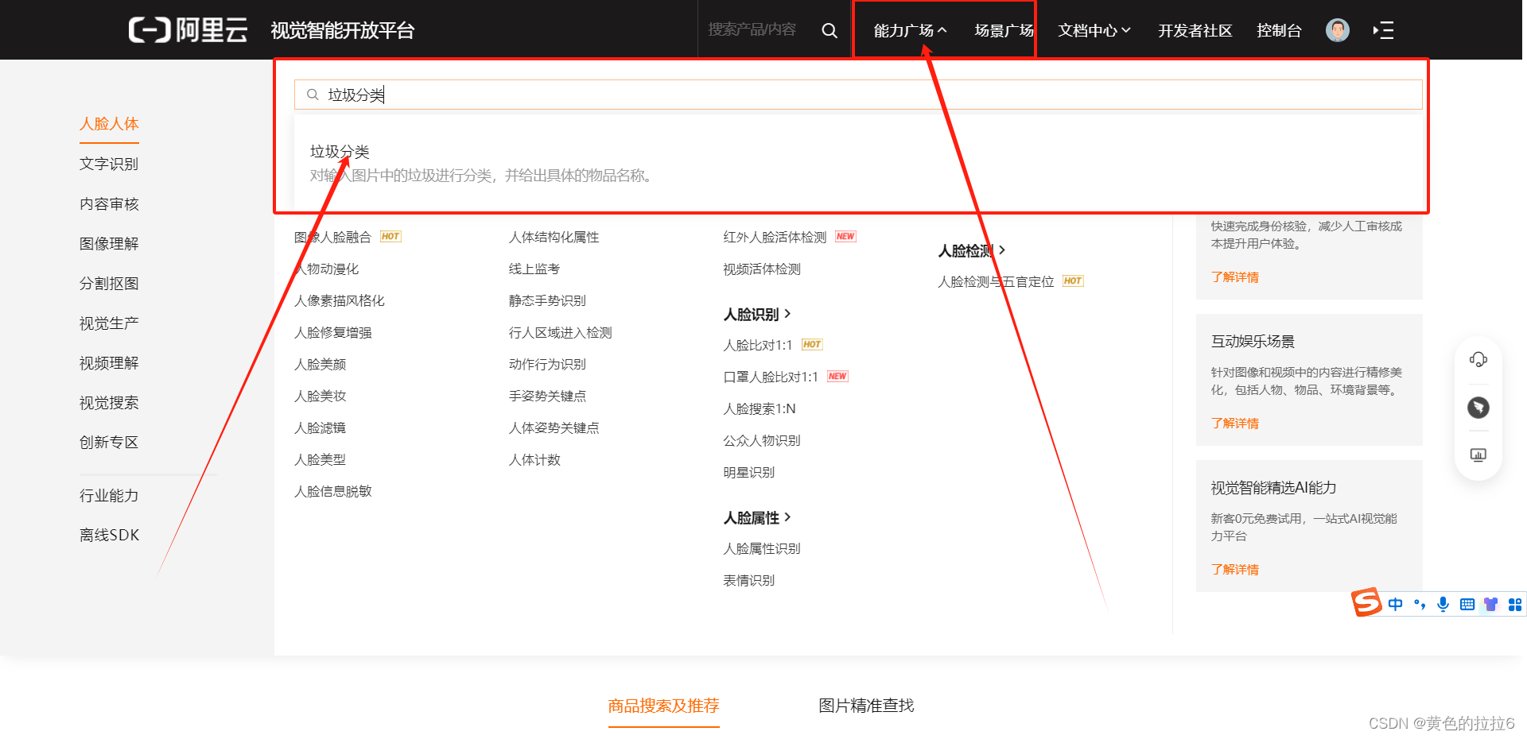The width and height of the screenshot is (1527, 739).
Task: Open Sogou skin shirt icon
Action: point(1491,605)
